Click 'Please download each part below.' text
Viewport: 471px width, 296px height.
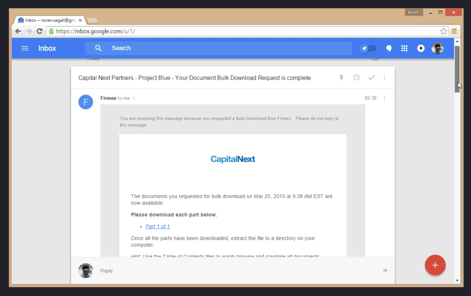point(174,215)
